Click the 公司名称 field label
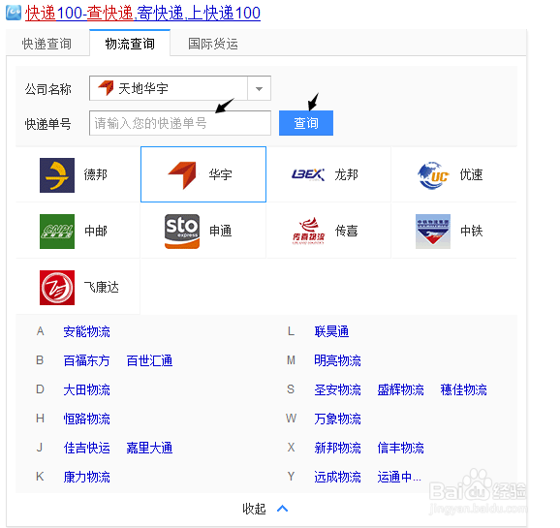Viewport: 560px width, 528px height. coord(47,88)
